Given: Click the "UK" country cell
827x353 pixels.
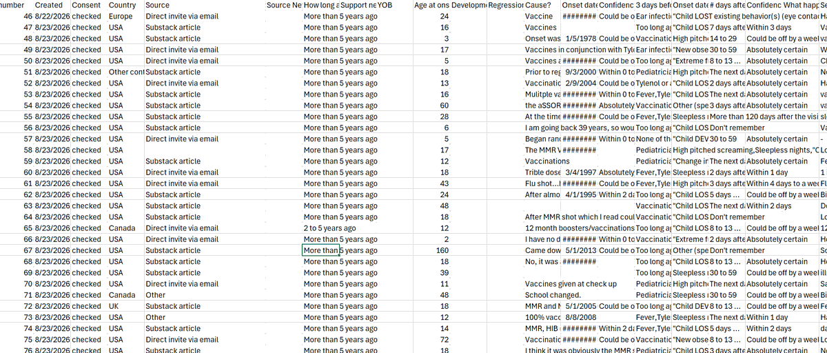Looking at the screenshot, I should tap(125, 306).
